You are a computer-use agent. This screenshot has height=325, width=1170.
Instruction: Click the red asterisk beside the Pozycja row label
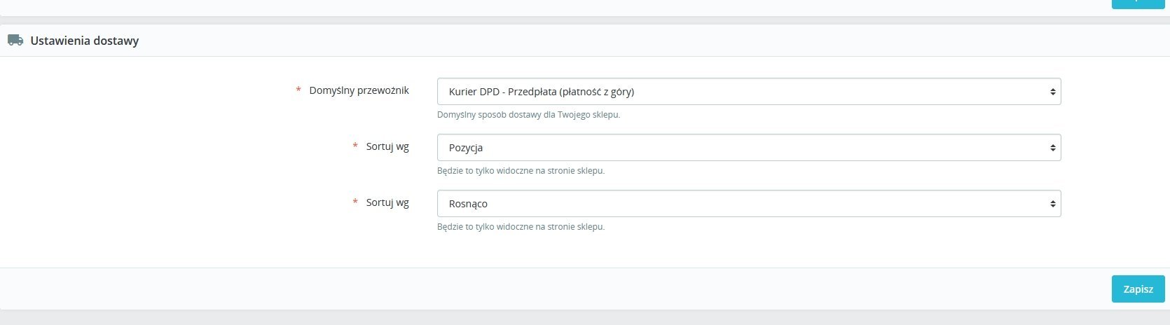tap(356, 146)
